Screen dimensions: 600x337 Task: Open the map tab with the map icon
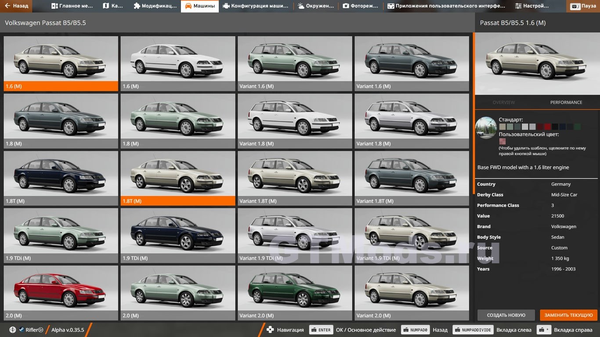113,6
